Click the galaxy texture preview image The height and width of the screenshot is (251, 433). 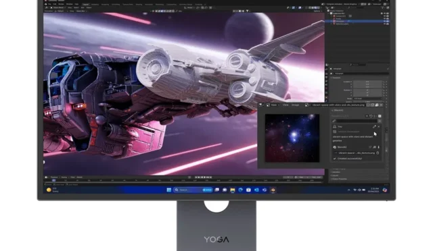click(292, 138)
